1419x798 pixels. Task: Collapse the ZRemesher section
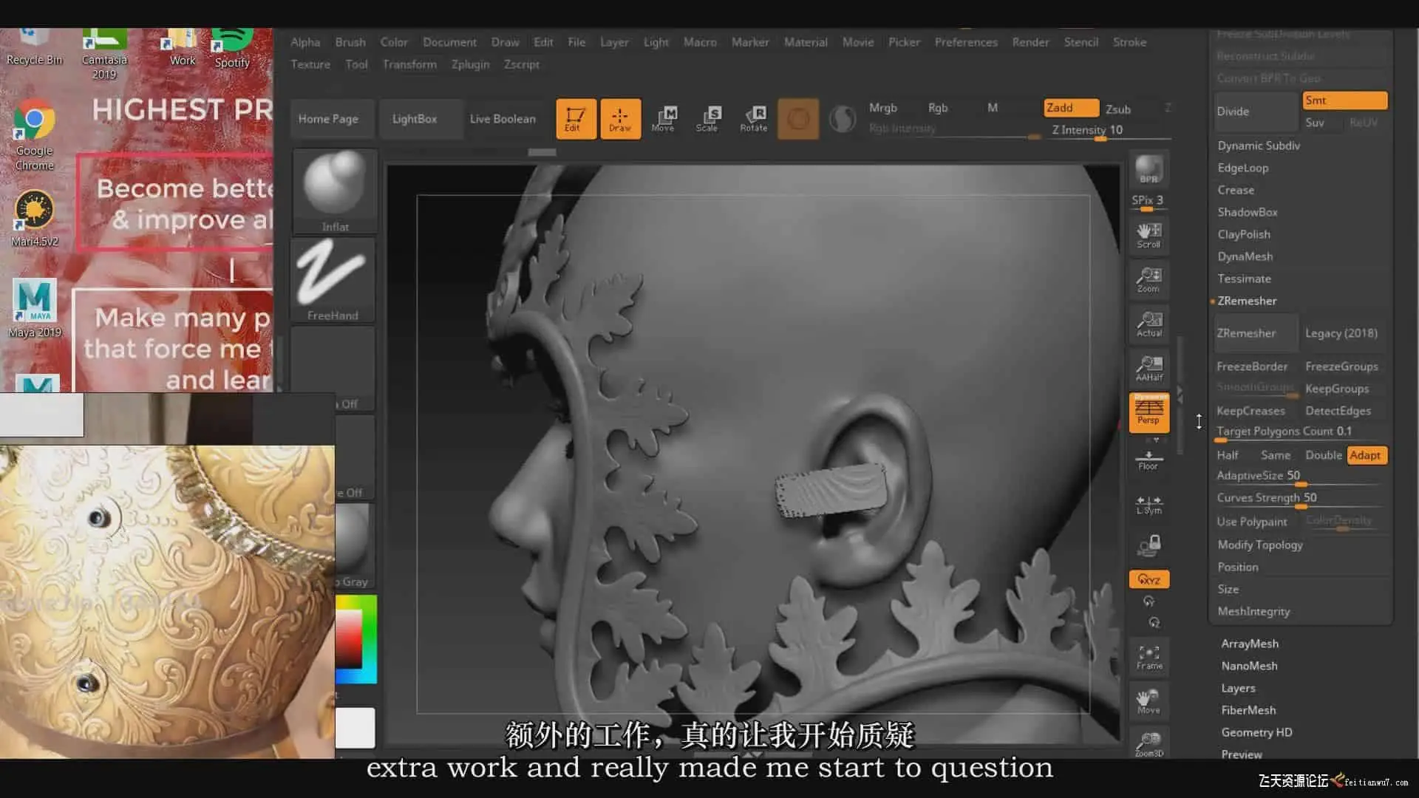[x=1247, y=301]
